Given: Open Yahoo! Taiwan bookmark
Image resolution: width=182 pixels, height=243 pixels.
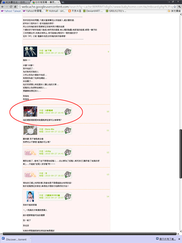Looking at the screenshot, I should (11, 11).
